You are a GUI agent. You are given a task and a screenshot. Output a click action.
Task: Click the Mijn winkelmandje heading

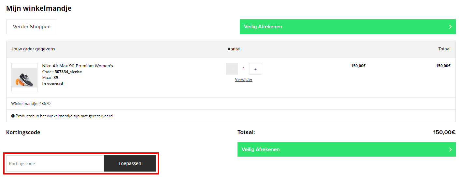39,8
